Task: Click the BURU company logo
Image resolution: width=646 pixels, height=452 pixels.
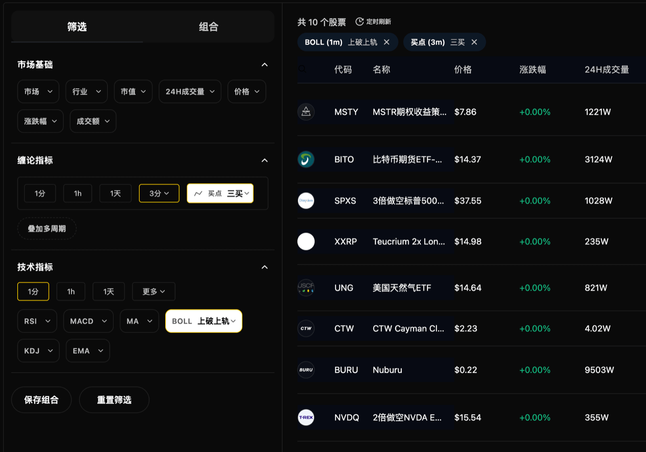Action: tap(306, 370)
